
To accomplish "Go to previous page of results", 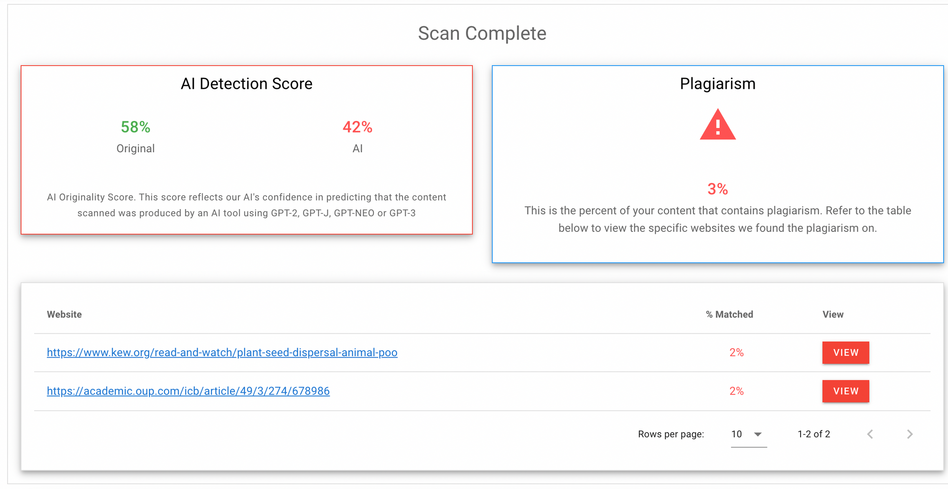I will tap(870, 434).
